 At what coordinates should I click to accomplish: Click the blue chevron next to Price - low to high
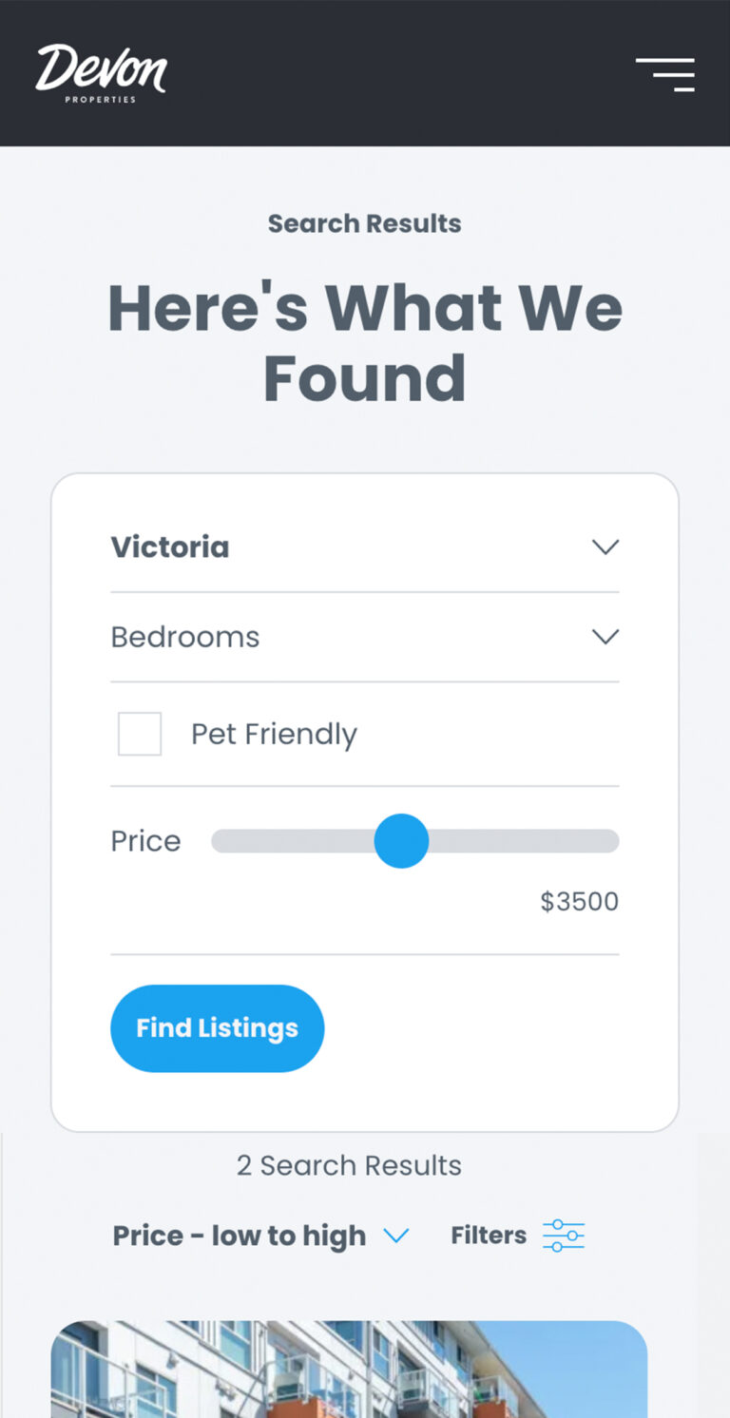click(x=395, y=1236)
